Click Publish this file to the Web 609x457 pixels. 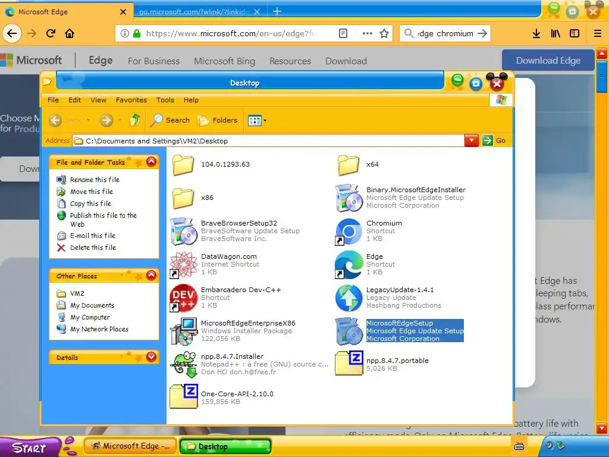pos(97,220)
